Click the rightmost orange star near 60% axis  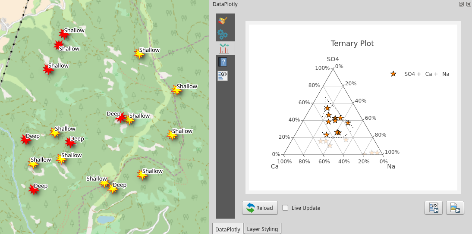click(348, 123)
